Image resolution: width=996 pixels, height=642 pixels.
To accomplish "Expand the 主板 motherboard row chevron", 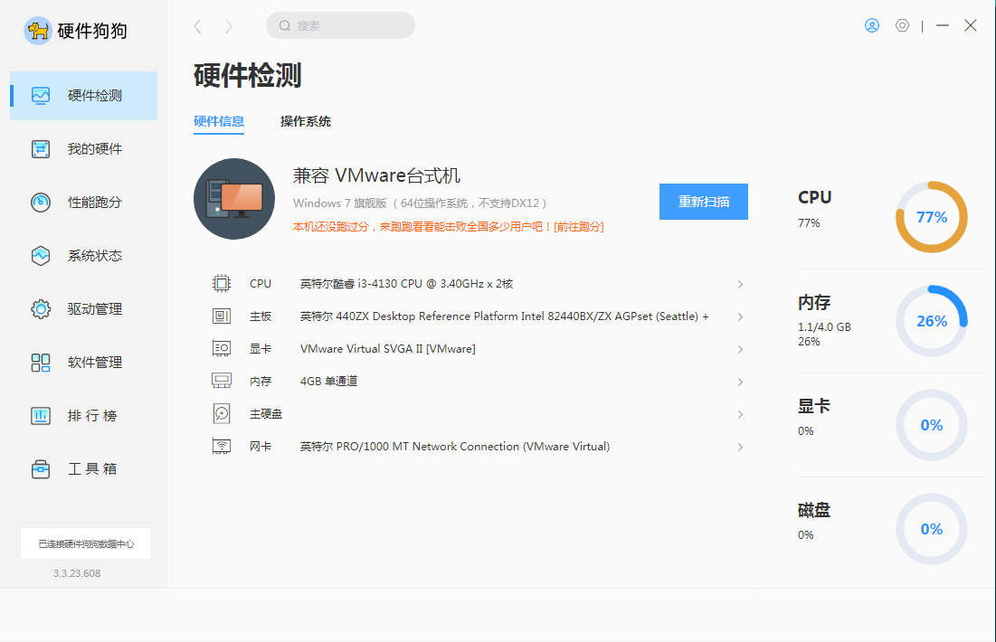I will 740,316.
